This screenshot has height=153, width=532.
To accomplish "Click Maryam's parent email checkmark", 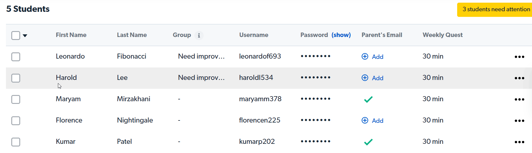I will 368,99.
